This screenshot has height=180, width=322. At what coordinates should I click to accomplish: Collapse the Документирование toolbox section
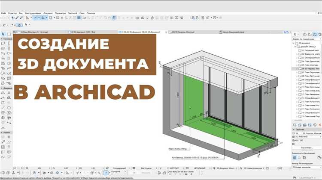pyautogui.click(x=2, y=88)
